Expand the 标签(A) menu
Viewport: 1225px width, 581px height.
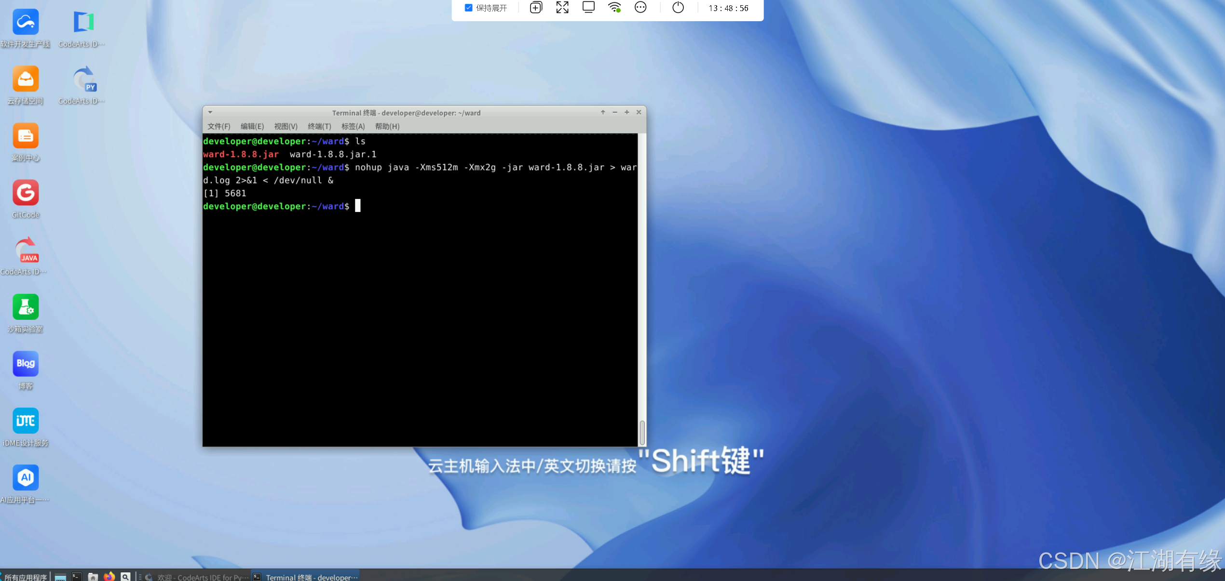click(x=353, y=126)
